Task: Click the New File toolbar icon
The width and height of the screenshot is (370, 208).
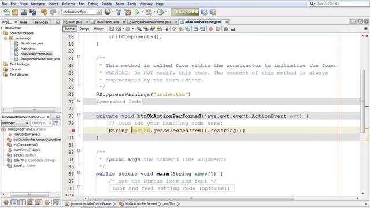Action: [6, 12]
